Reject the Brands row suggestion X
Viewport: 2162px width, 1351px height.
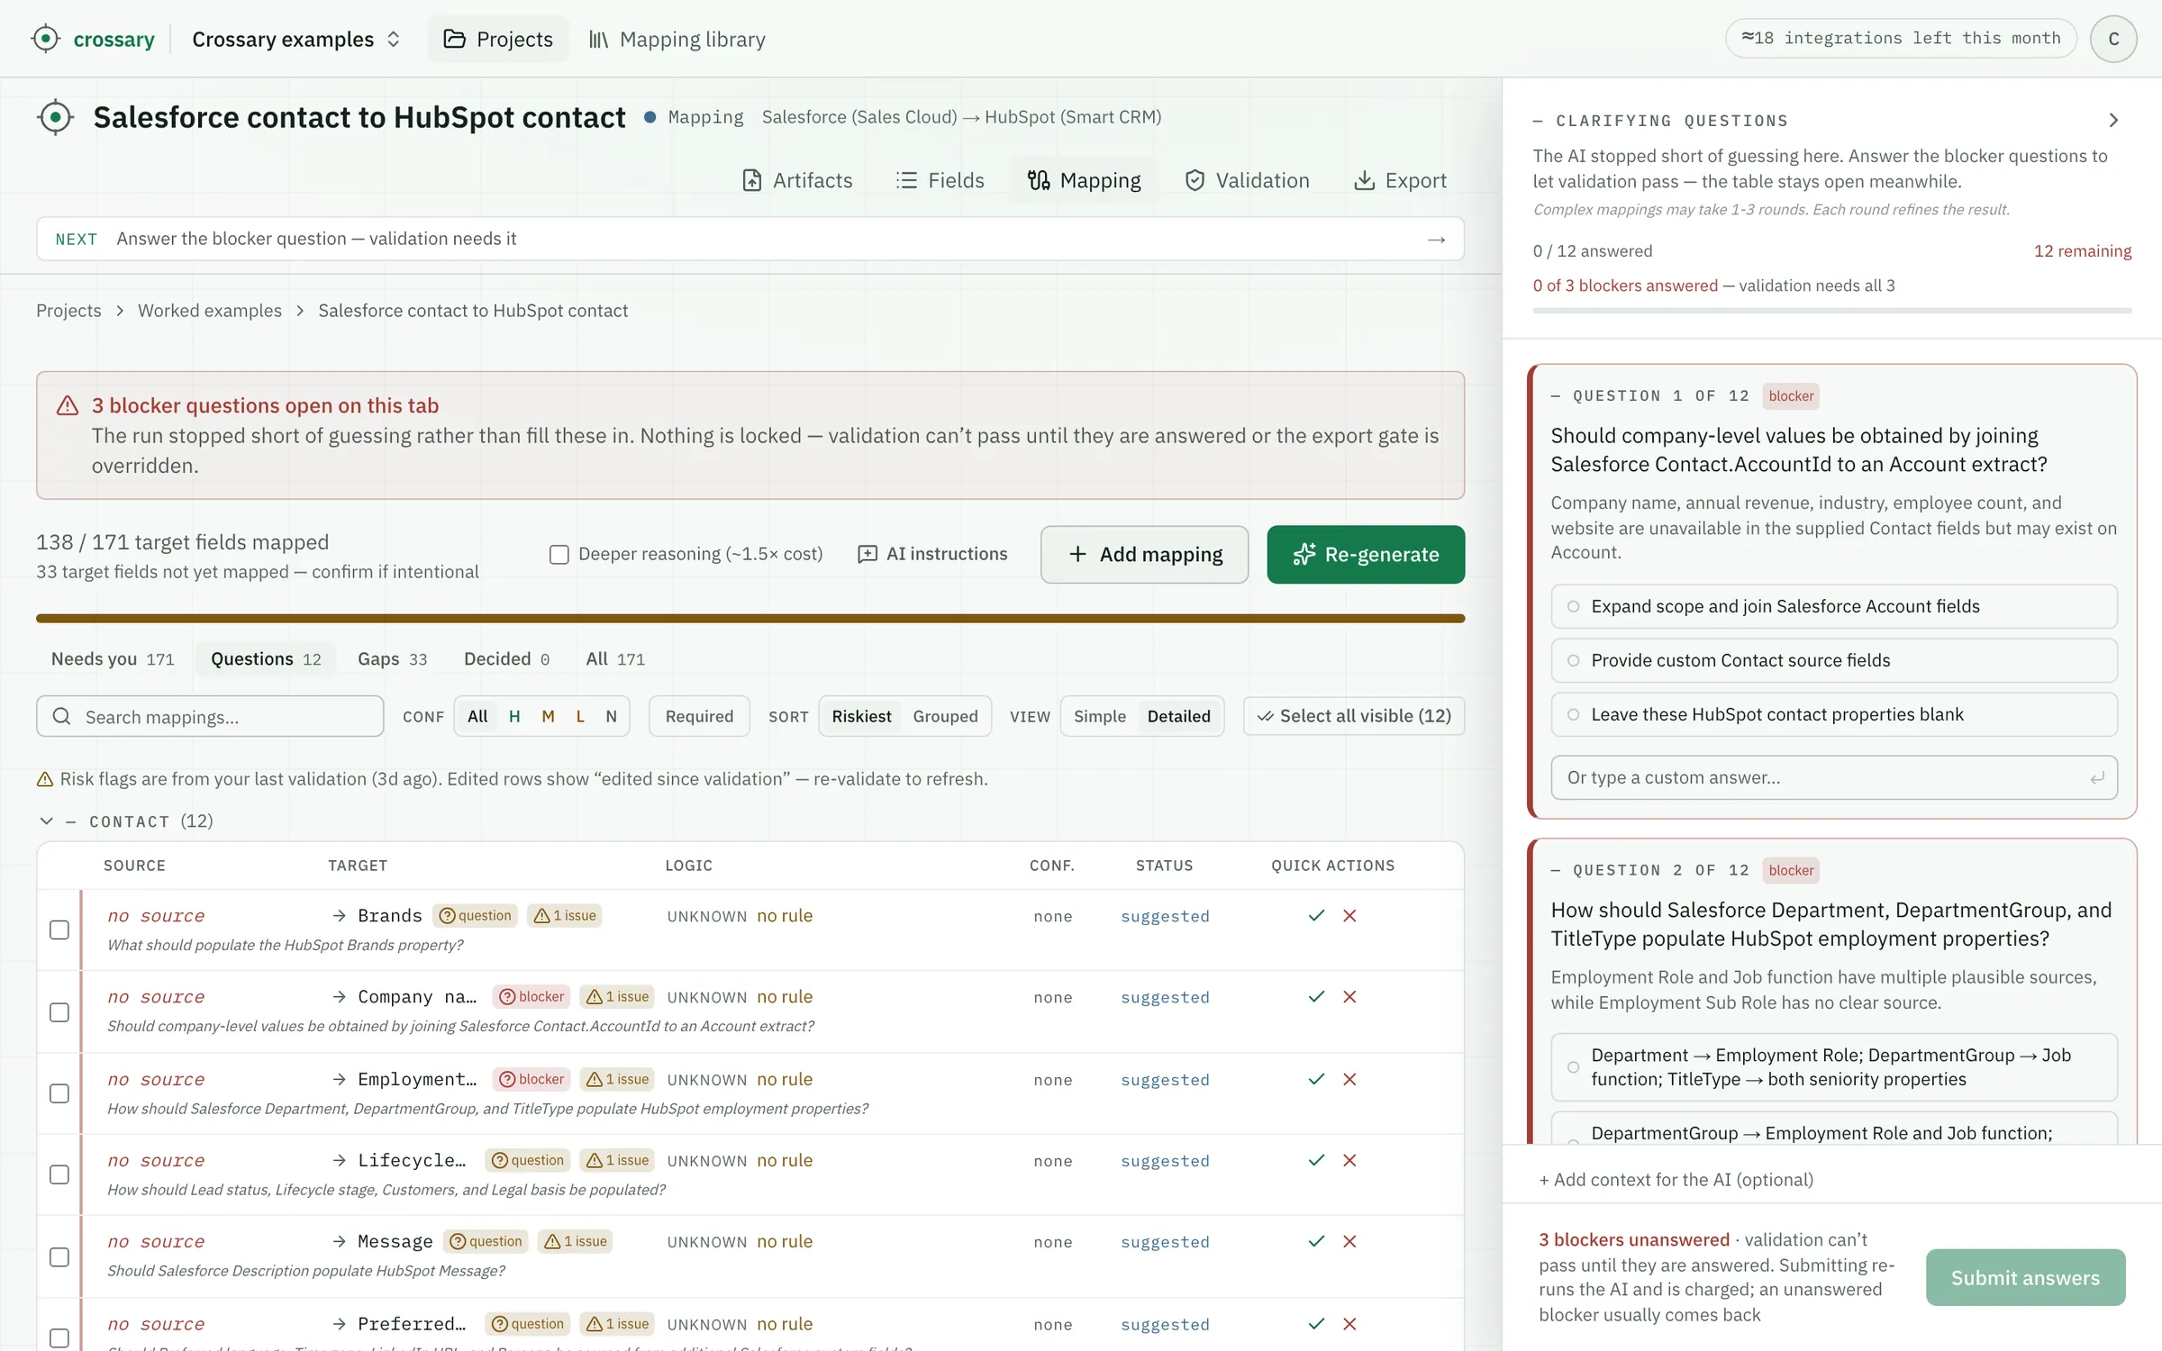(1349, 915)
